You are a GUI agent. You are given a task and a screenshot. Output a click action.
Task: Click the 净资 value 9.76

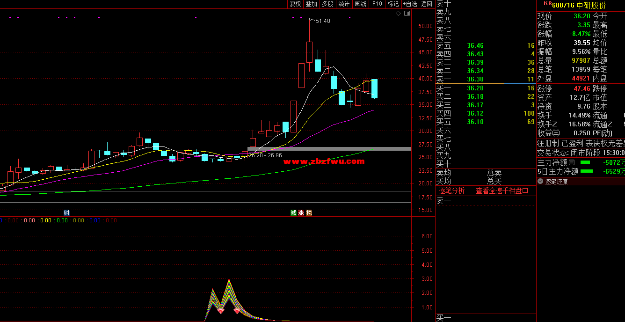(x=584, y=106)
